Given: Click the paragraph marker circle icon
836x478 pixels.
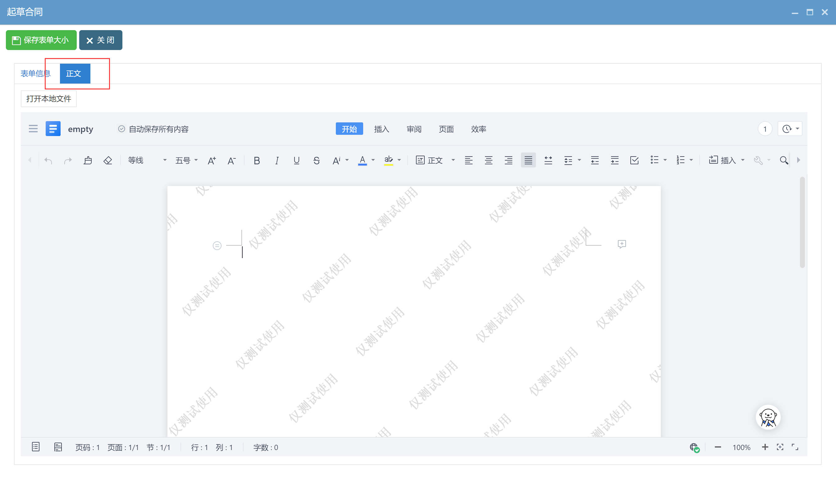Looking at the screenshot, I should click(217, 246).
